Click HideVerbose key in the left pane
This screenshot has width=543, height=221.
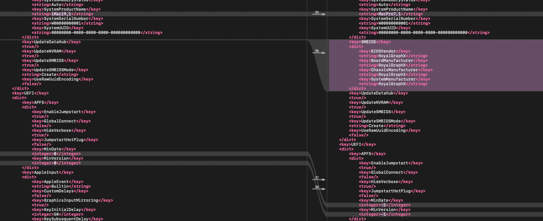[x=59, y=130]
